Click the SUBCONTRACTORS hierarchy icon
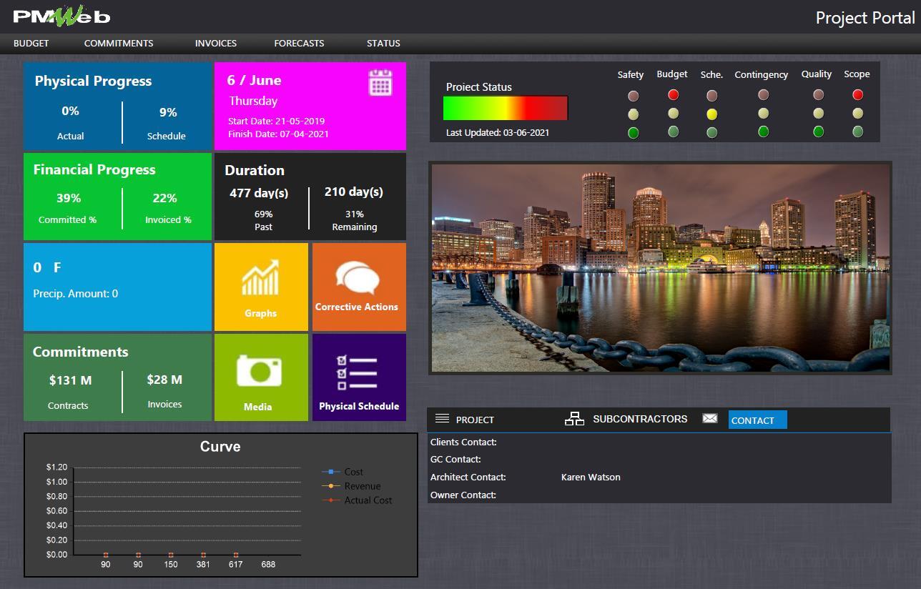The width and height of the screenshot is (921, 589). tap(574, 419)
